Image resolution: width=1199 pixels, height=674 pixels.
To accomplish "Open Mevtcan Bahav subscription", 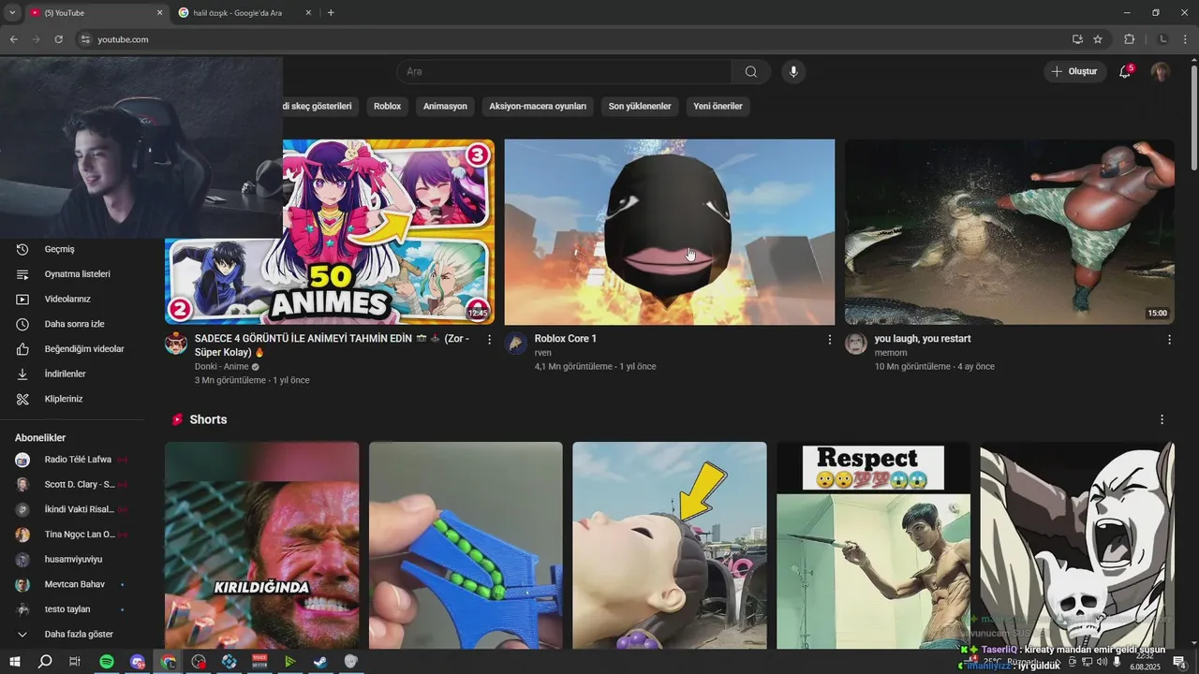I will point(71,584).
